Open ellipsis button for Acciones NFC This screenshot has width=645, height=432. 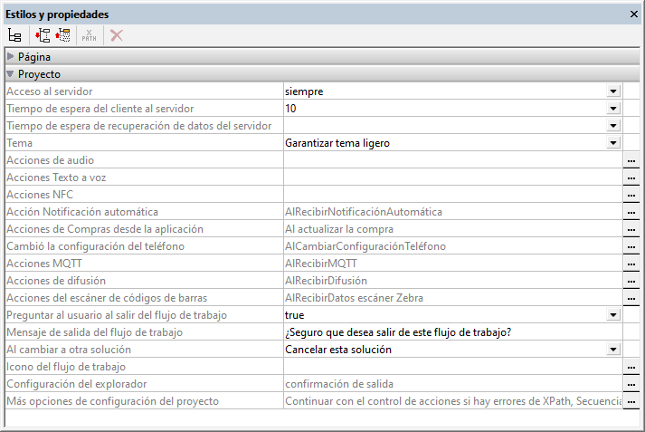631,195
